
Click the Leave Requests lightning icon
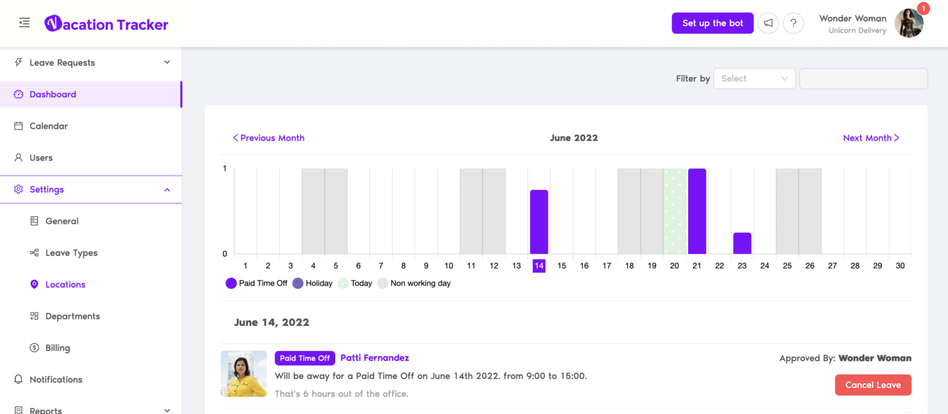[x=19, y=62]
